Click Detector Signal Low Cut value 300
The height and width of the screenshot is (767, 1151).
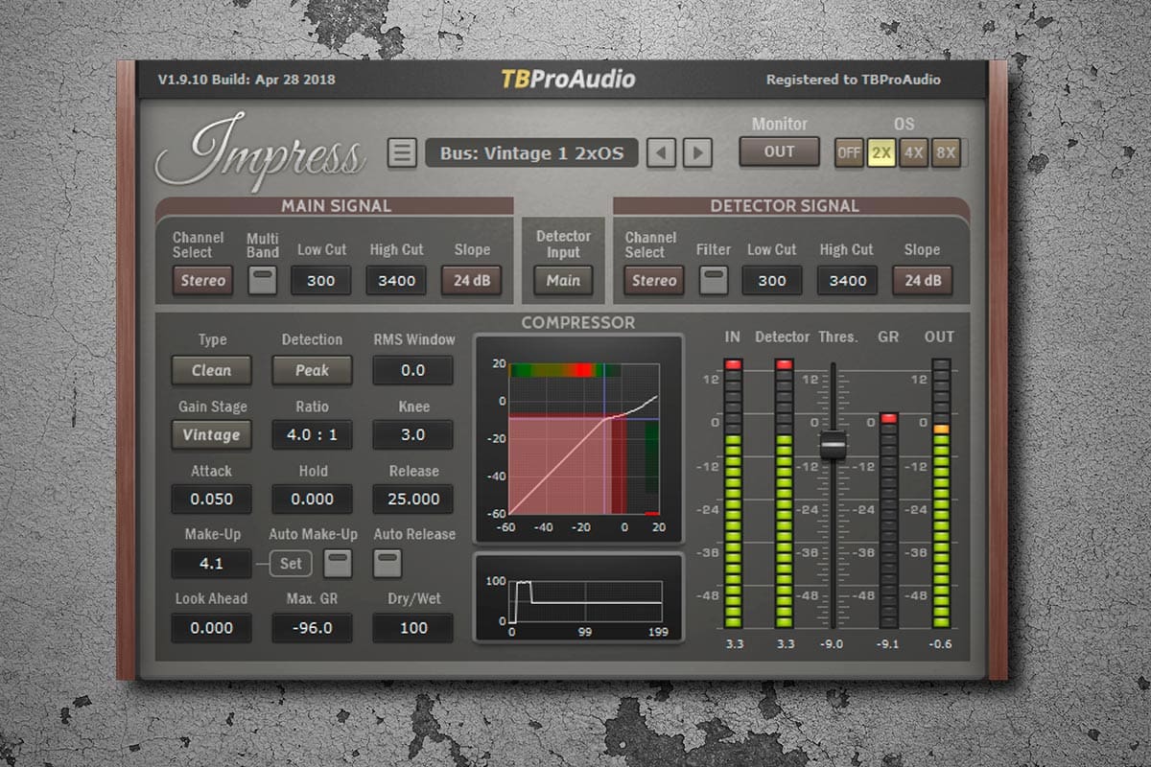pyautogui.click(x=772, y=280)
